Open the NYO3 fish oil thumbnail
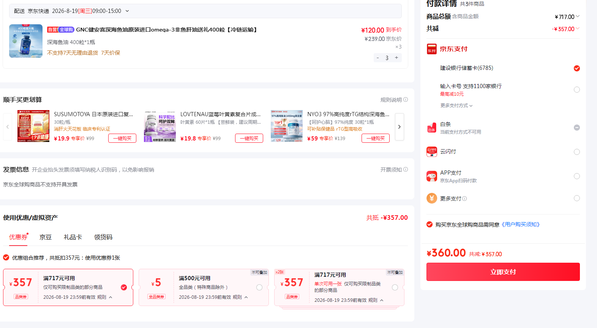 coord(287,126)
